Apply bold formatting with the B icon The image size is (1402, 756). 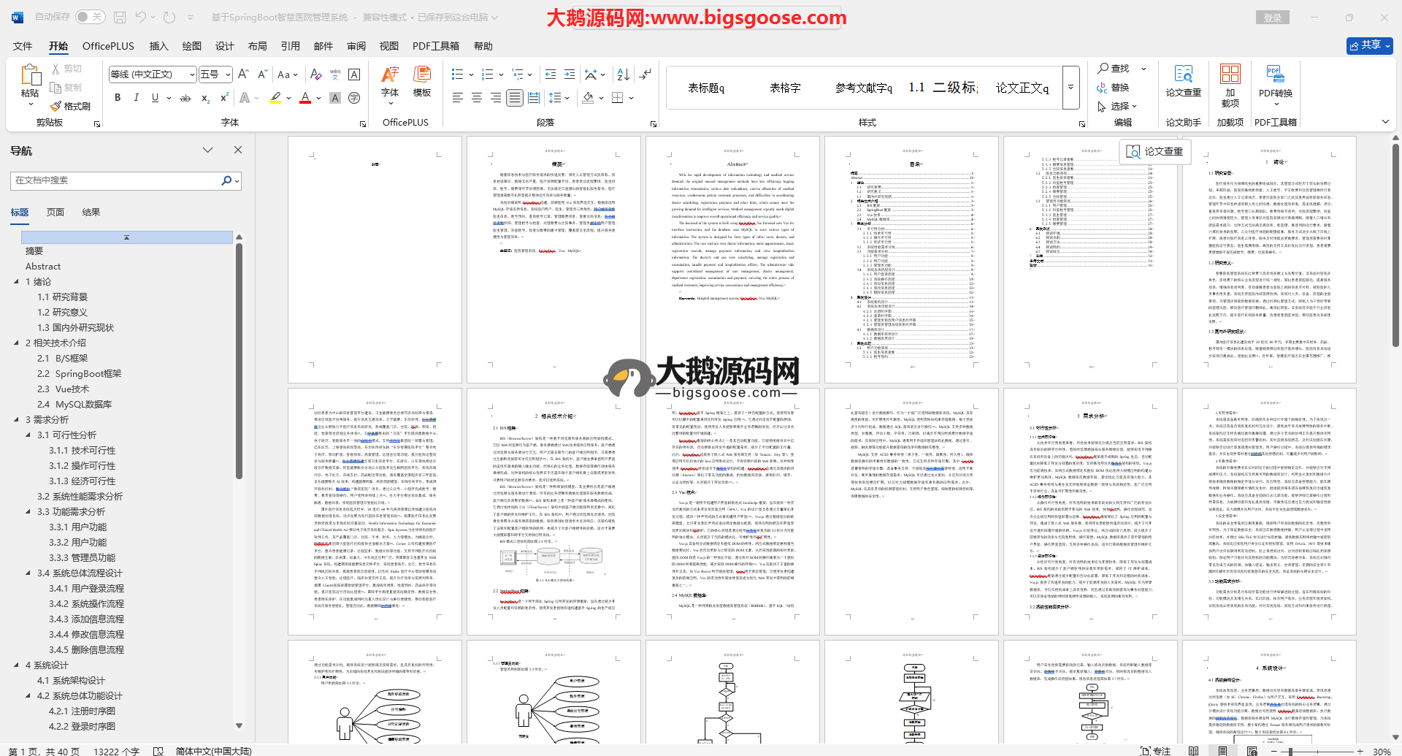pos(118,98)
